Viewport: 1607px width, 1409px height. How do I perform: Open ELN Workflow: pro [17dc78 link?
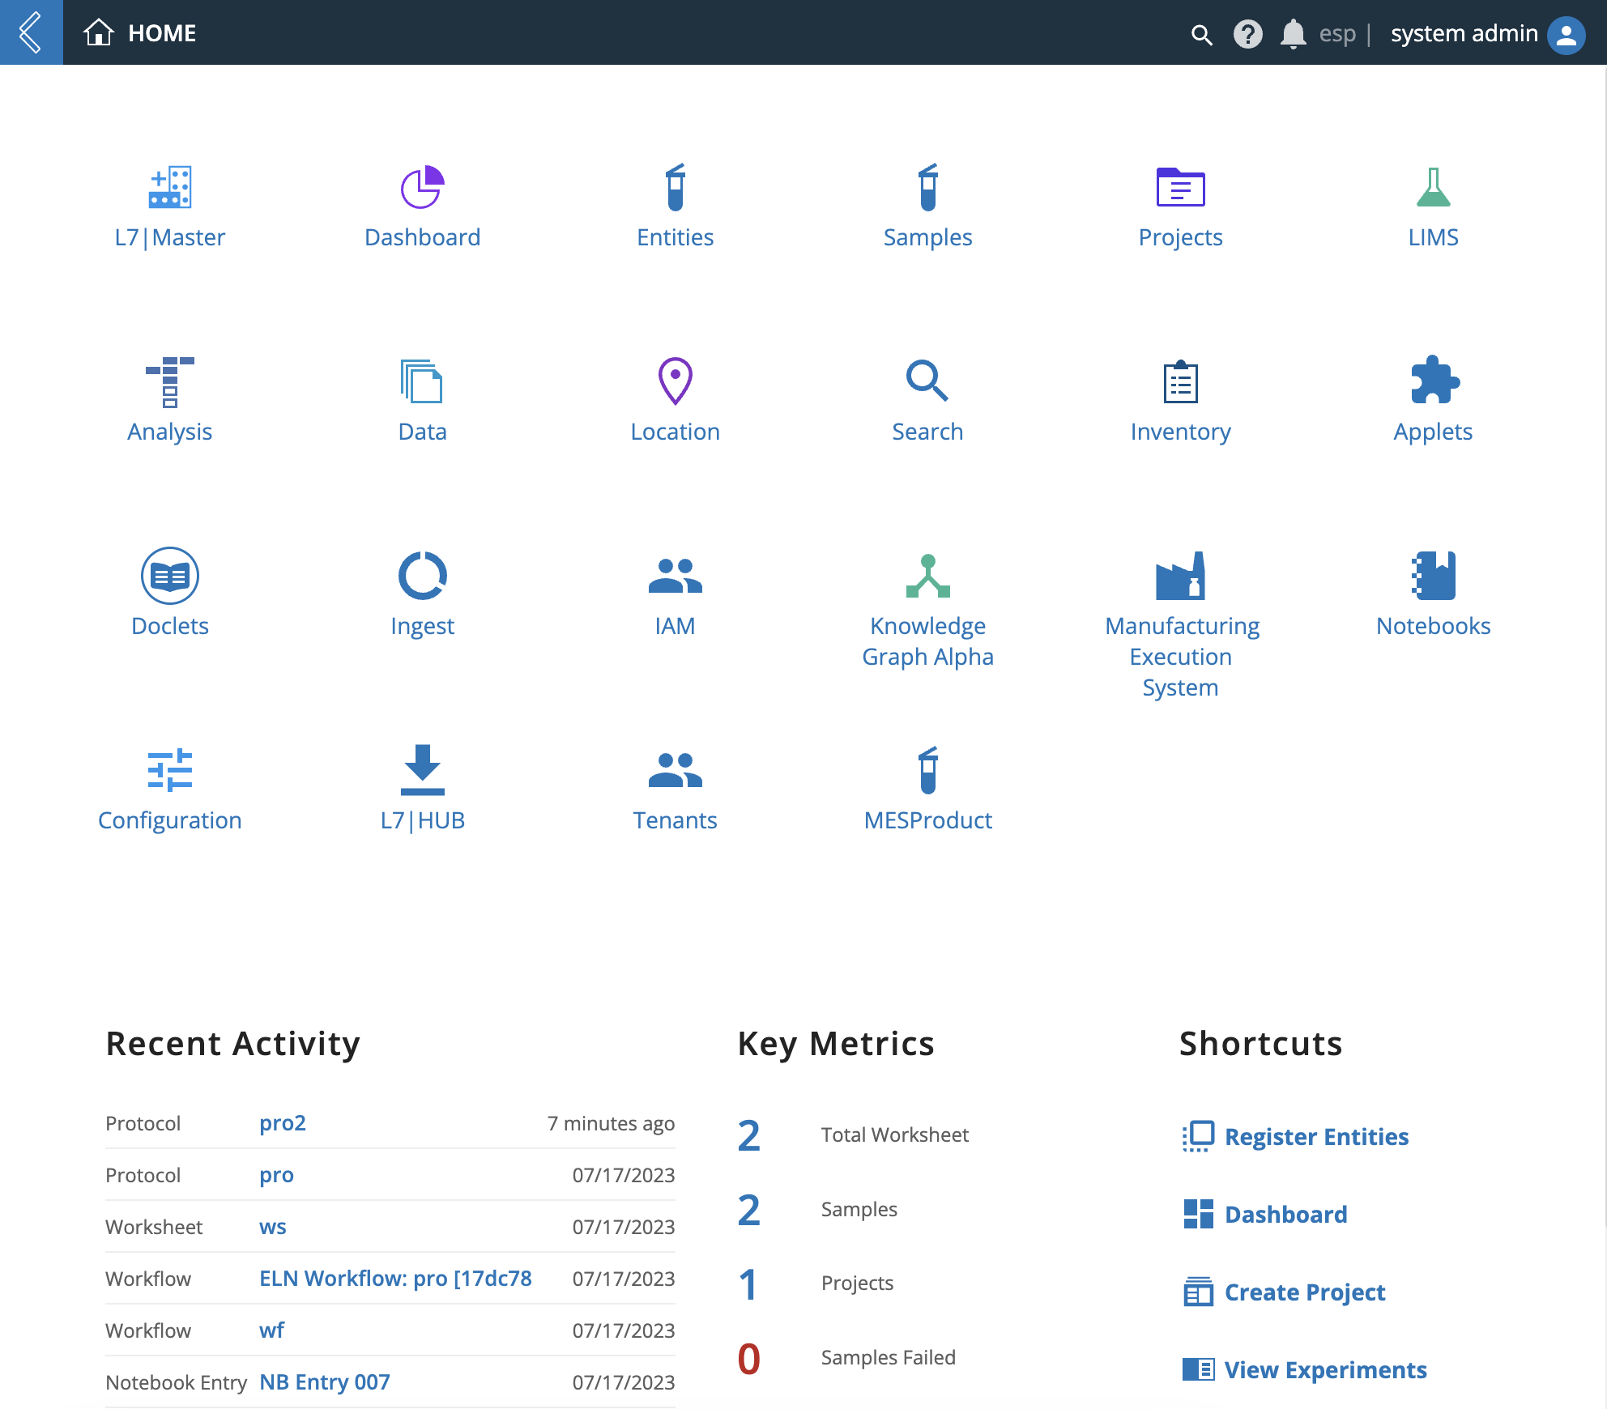[x=395, y=1279]
